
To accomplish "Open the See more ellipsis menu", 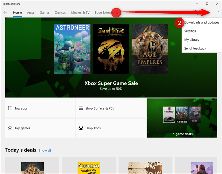I will click(217, 12).
